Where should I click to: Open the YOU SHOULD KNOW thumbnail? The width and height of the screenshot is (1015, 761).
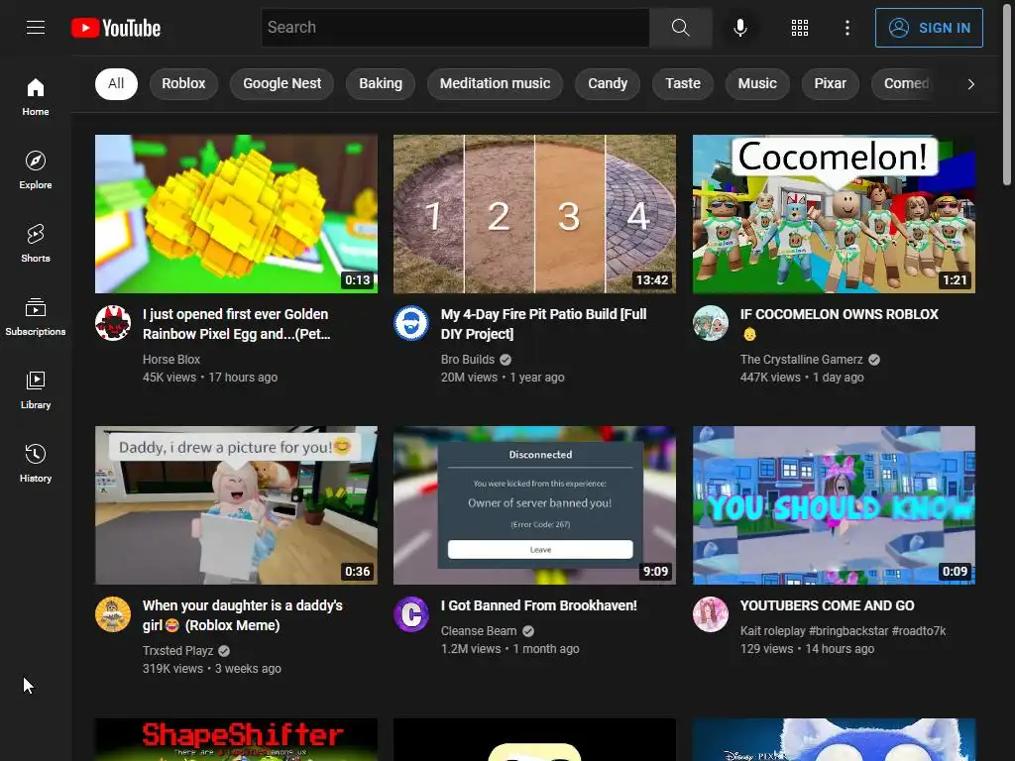coord(834,505)
